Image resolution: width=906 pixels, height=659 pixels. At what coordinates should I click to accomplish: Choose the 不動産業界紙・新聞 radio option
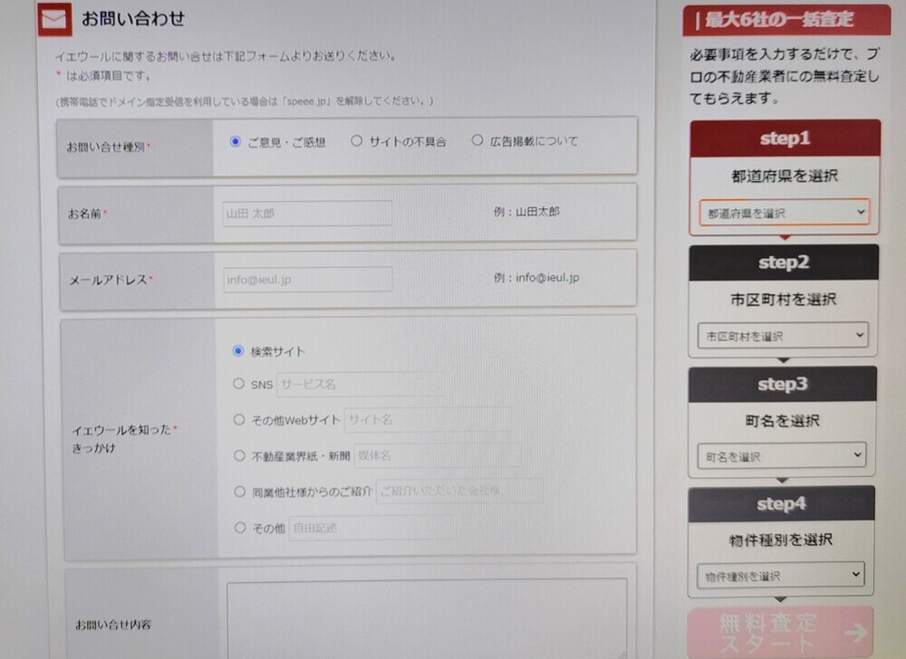pos(239,456)
